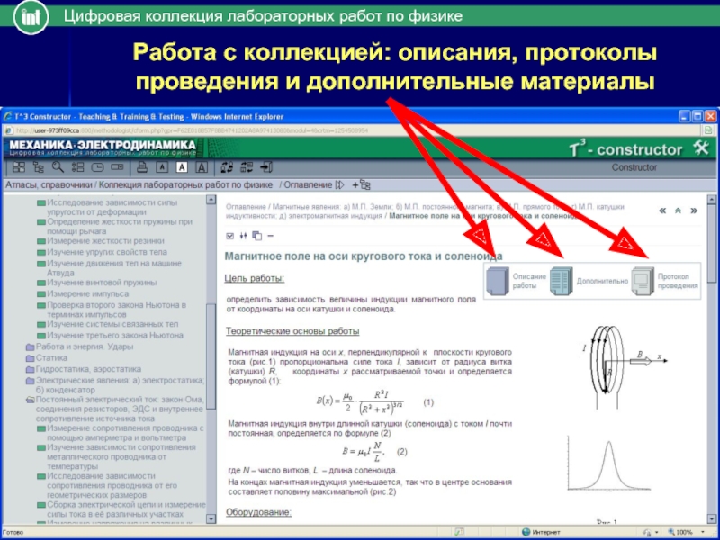Select the small font size A icon
Screen dimensions: 720x540
pos(162,167)
